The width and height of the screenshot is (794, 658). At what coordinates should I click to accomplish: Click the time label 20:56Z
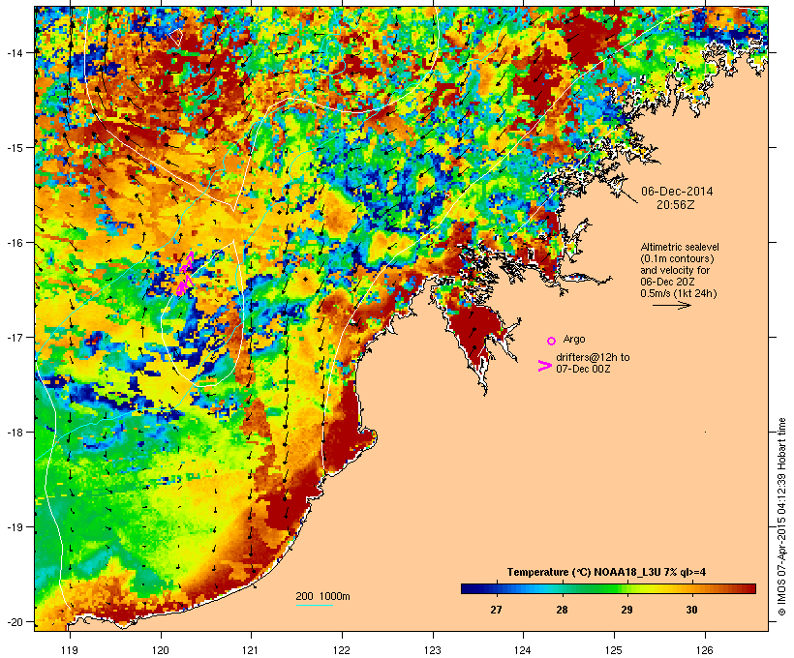(x=676, y=205)
